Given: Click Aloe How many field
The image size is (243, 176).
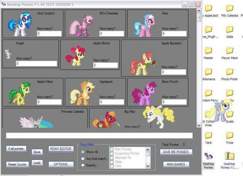Looking at the screenshot, I should 174,34.
